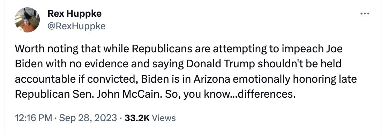Click the 12:16 PM timestamp

pos(33,118)
